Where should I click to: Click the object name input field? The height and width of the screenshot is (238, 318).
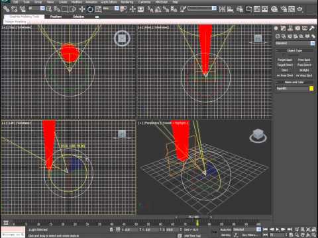292,89
